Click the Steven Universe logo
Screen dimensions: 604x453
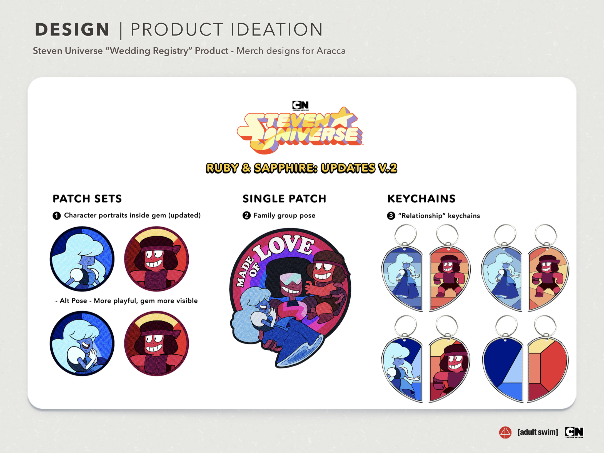tap(300, 131)
